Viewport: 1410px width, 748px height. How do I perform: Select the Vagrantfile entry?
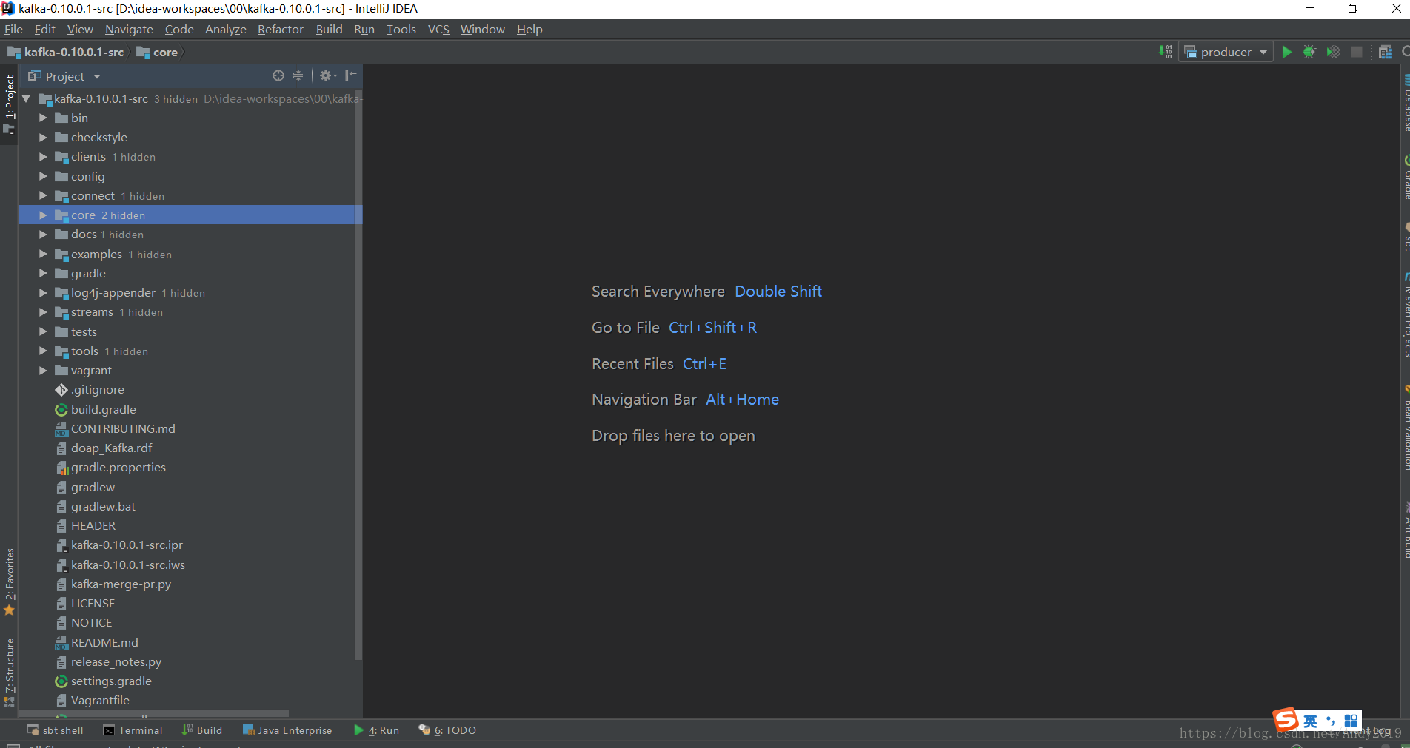(x=100, y=700)
